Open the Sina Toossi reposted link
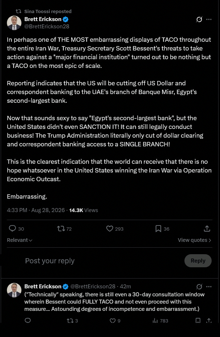 click(x=48, y=11)
